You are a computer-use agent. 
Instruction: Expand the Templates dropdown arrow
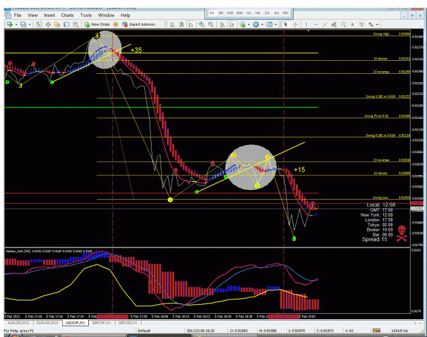(276, 25)
